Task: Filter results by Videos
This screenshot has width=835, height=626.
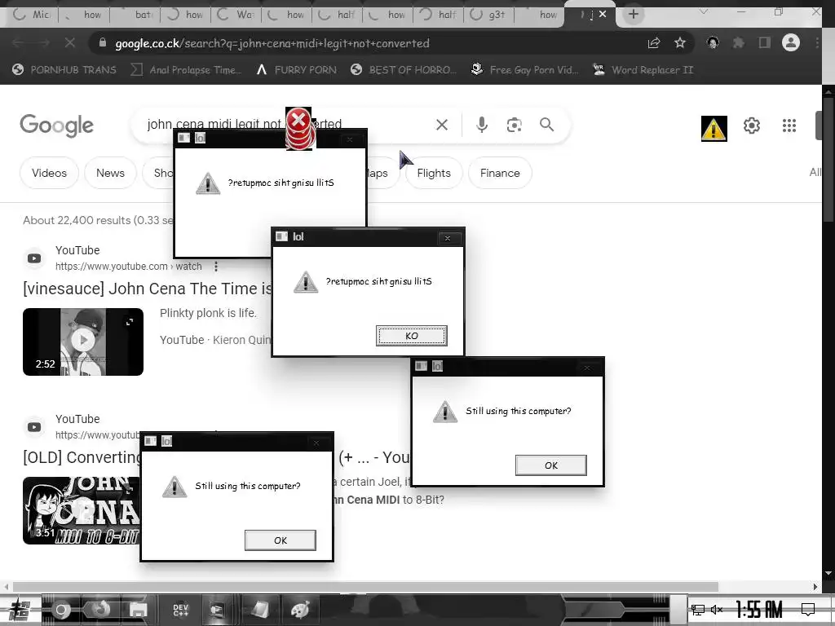Action: [x=49, y=173]
